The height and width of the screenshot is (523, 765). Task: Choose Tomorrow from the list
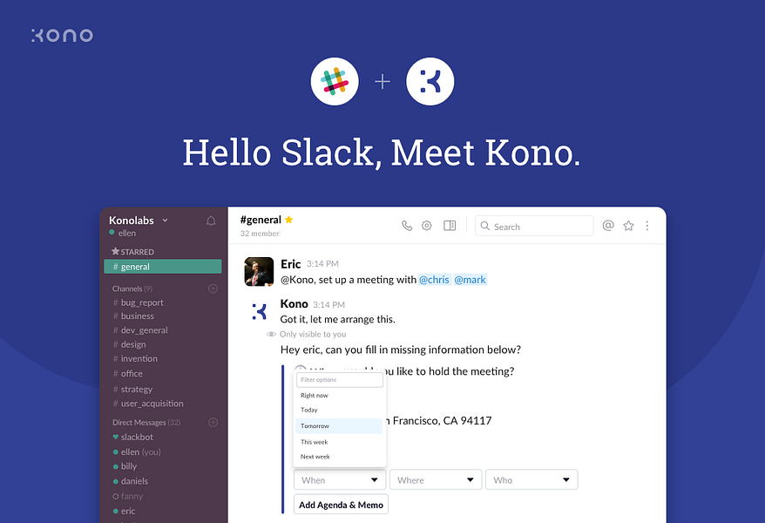click(x=339, y=426)
